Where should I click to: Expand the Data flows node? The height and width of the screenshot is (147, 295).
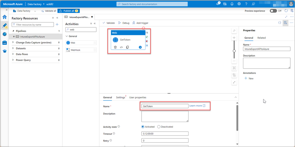tap(13, 54)
